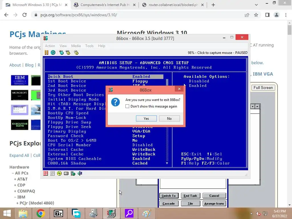Click Arrange Icons in task list

[214, 204]
